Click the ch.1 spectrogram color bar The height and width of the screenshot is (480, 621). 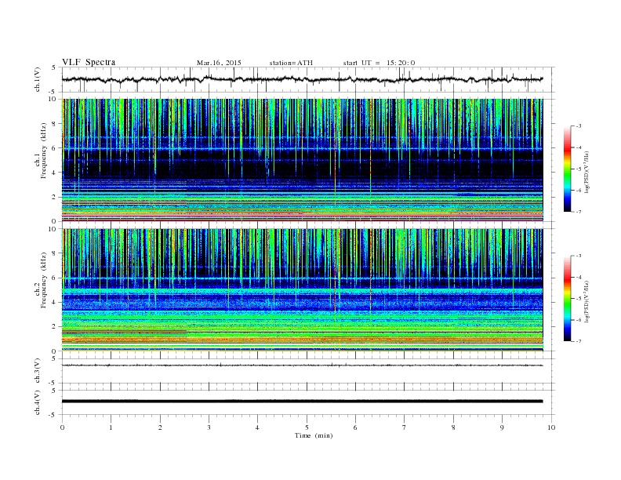(567, 169)
